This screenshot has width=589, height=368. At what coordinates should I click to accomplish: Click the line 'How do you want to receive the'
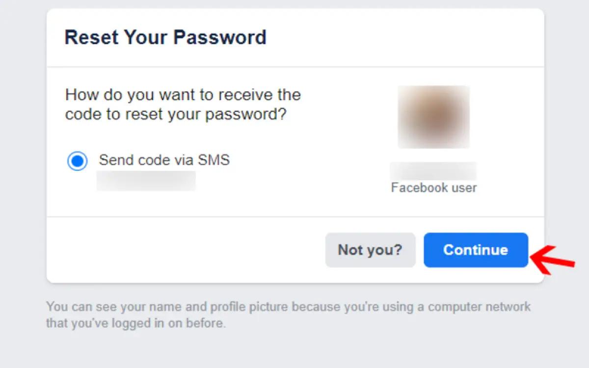pos(183,94)
